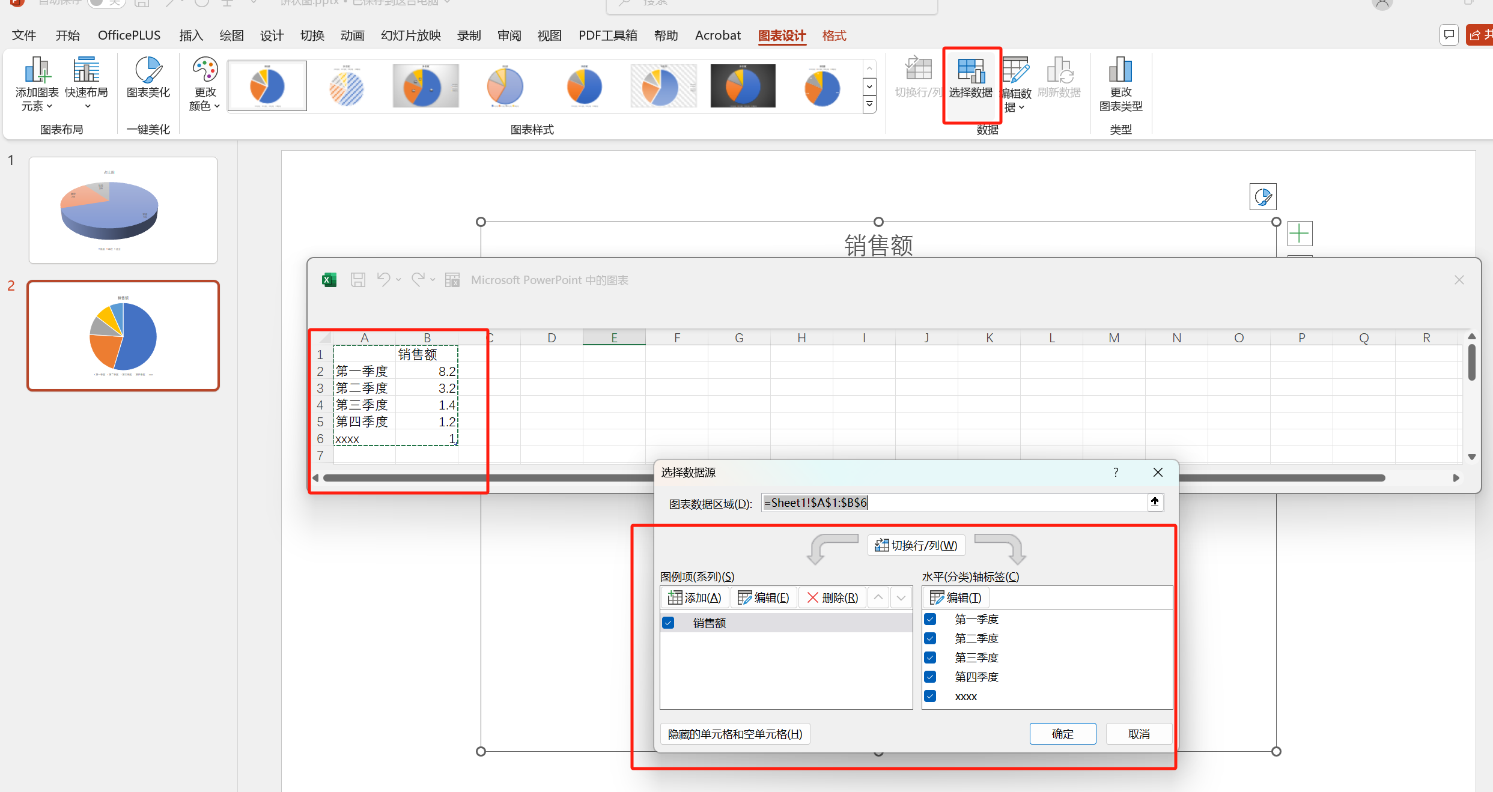
Task: Select slide 2 thumbnail
Action: [x=123, y=336]
